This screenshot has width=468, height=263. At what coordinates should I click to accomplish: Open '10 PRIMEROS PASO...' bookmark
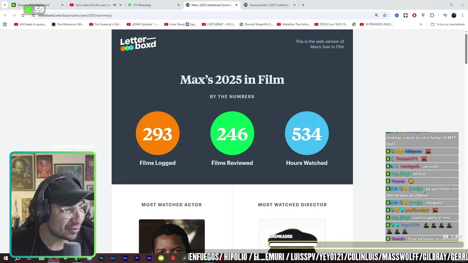[x=376, y=24]
